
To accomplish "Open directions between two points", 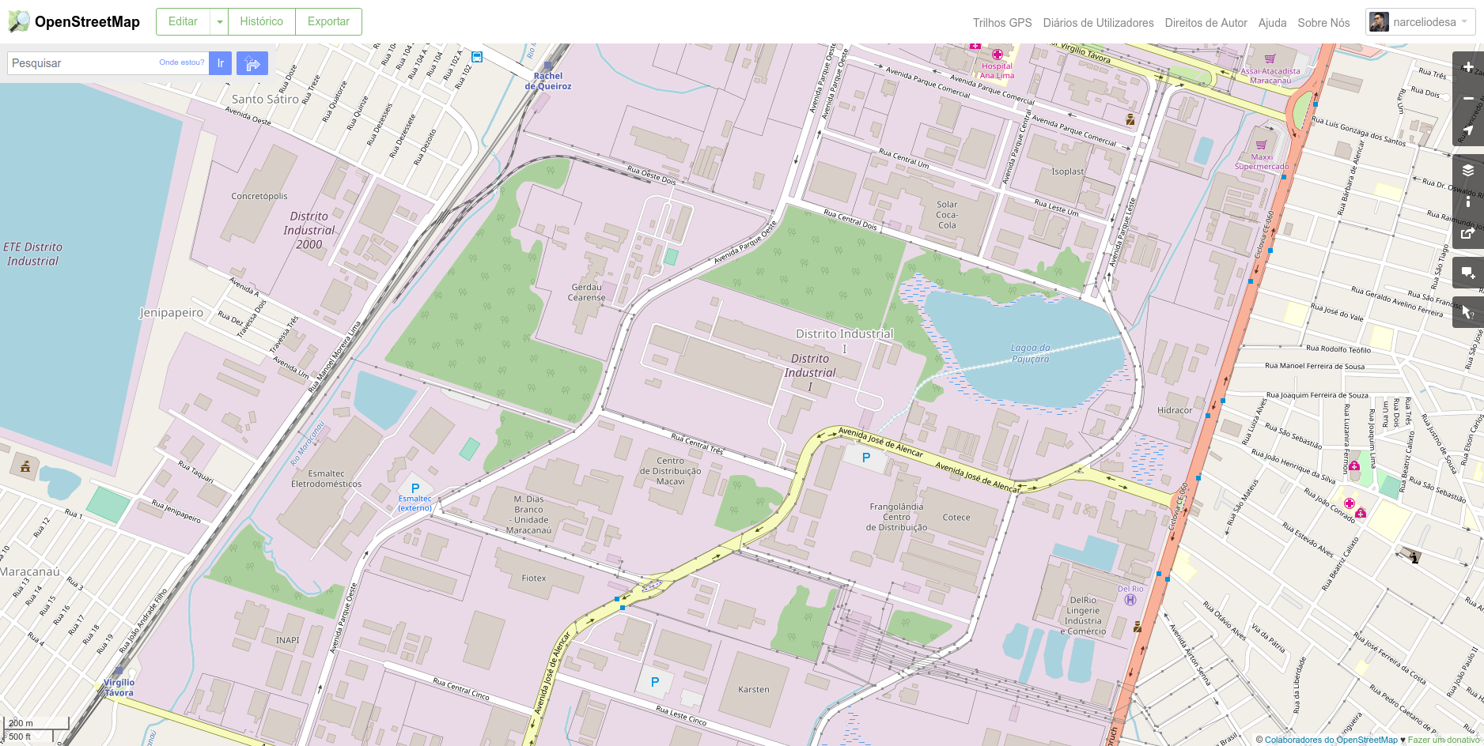I will [x=252, y=63].
